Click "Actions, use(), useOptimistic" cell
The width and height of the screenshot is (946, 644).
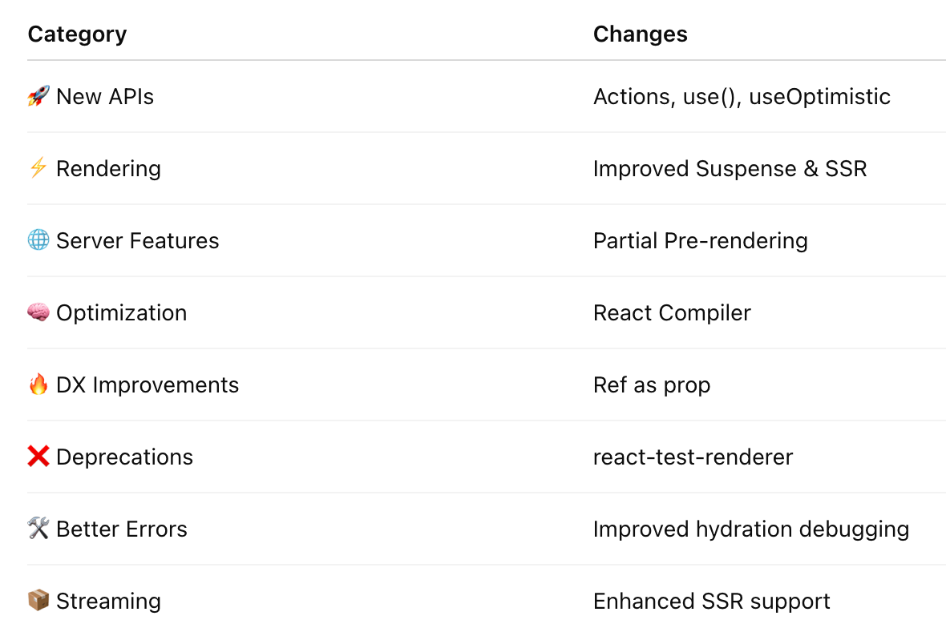point(742,96)
